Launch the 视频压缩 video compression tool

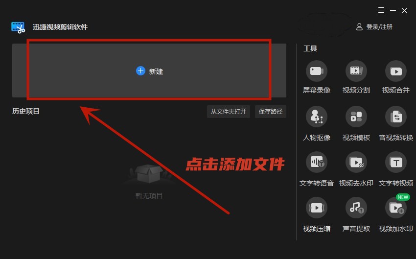coord(316,208)
